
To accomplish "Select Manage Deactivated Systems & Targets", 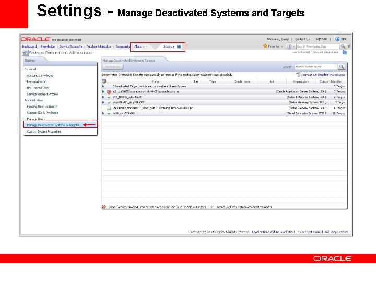I will [x=53, y=125].
